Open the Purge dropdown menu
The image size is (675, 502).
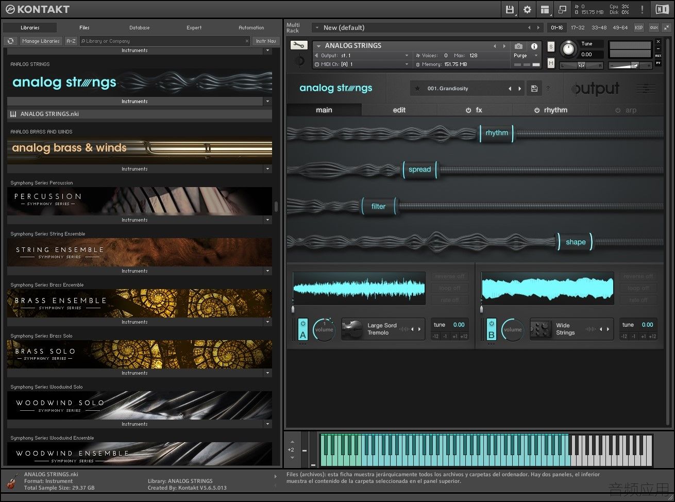click(x=526, y=56)
